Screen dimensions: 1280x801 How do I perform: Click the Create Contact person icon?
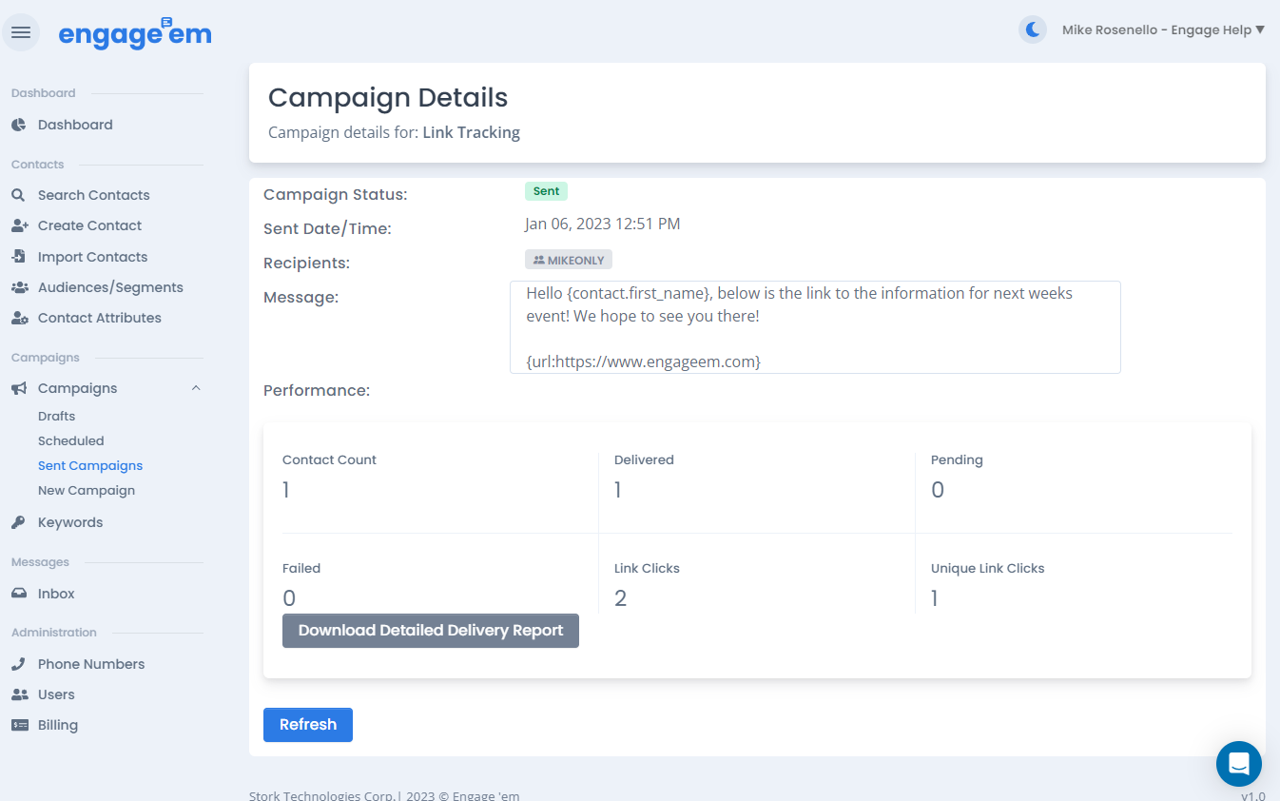coord(19,225)
